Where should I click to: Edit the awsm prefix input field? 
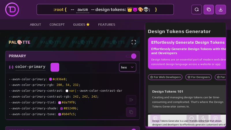point(83,10)
